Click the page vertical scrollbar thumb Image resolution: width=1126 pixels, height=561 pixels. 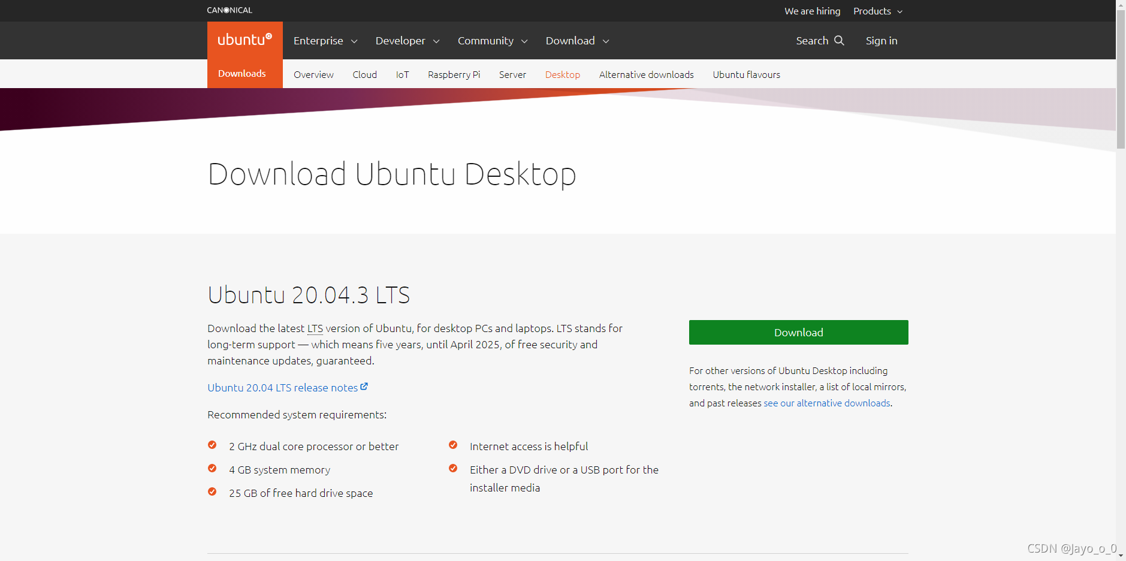pos(1121,79)
